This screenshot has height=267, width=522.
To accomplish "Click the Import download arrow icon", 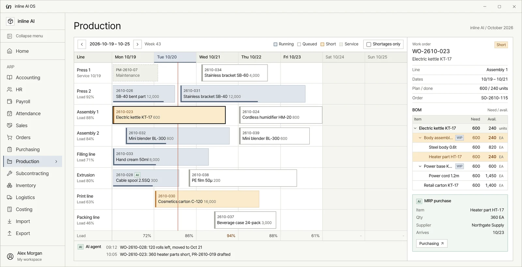I will coord(9,221).
